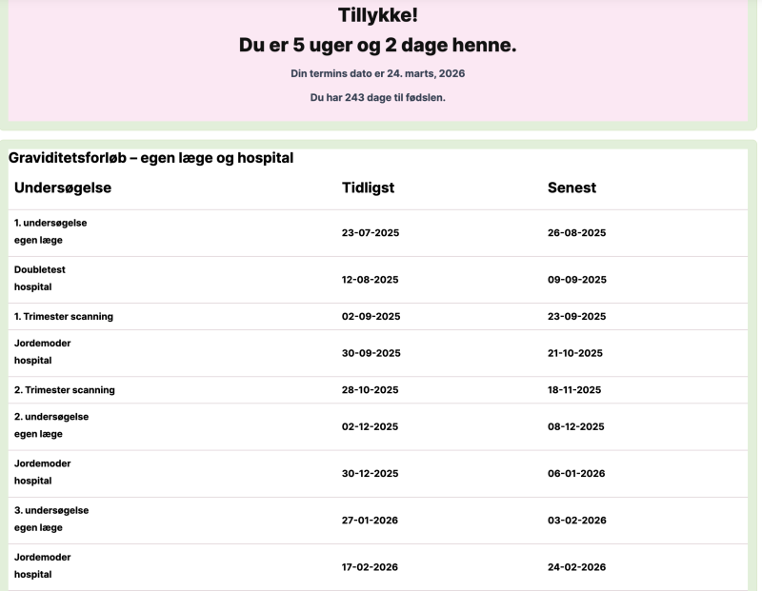
Task: Select the "Doubletest hospital" row label
Action: click(x=39, y=278)
